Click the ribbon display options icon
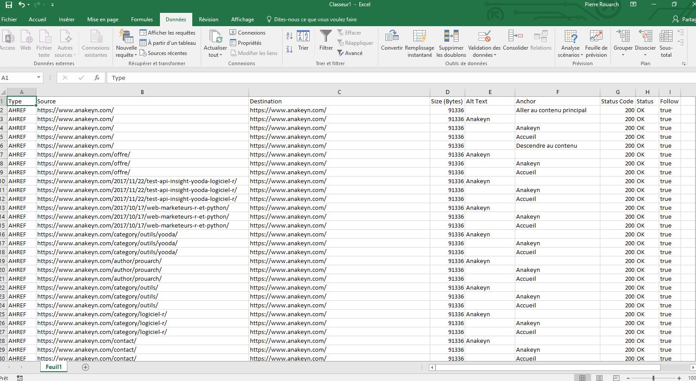This screenshot has height=381, width=696. tap(633, 4)
